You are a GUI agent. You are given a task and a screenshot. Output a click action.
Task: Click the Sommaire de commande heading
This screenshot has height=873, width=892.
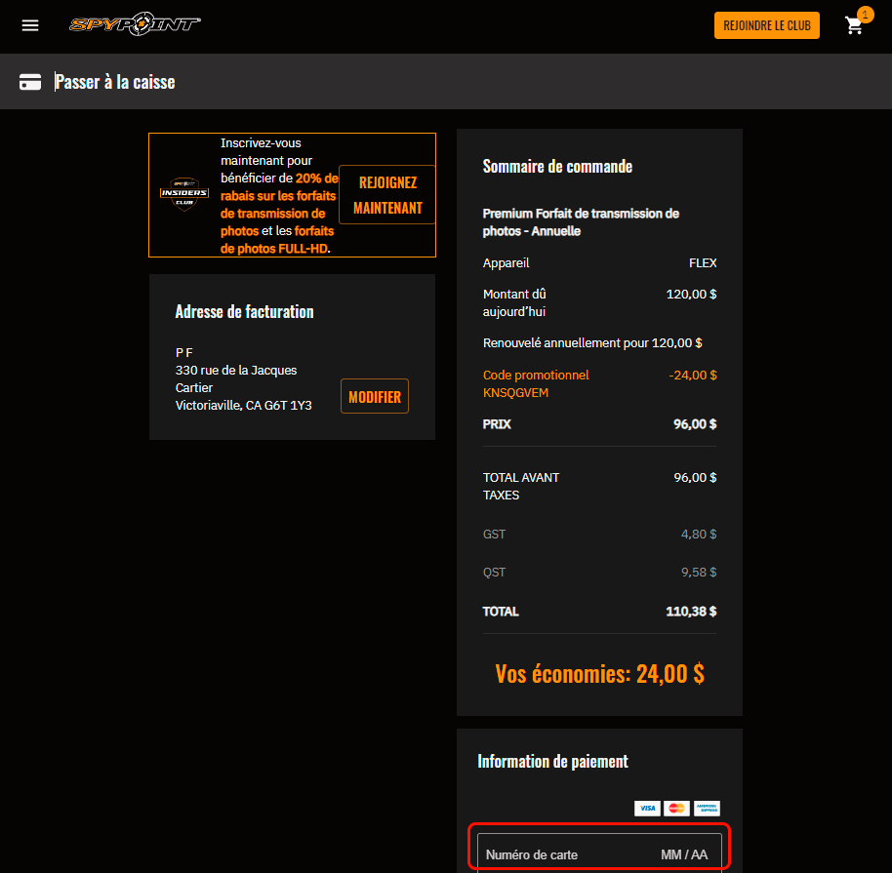(557, 166)
